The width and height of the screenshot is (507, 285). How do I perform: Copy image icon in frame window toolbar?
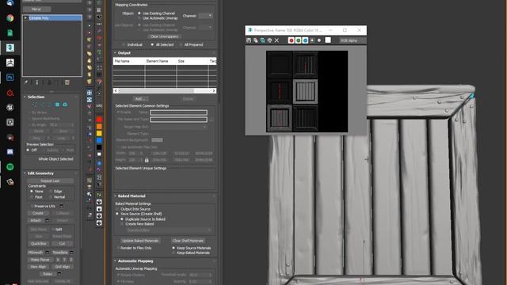256,40
